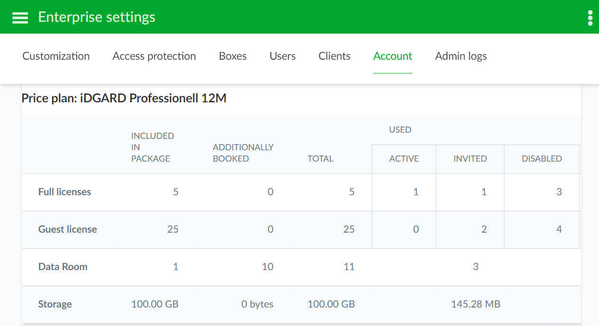The image size is (599, 326).
Task: Click the TOTAL column header
Action: pyautogui.click(x=320, y=159)
